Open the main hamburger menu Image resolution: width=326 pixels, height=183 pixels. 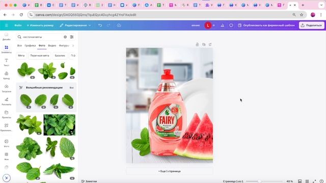(x=7, y=25)
